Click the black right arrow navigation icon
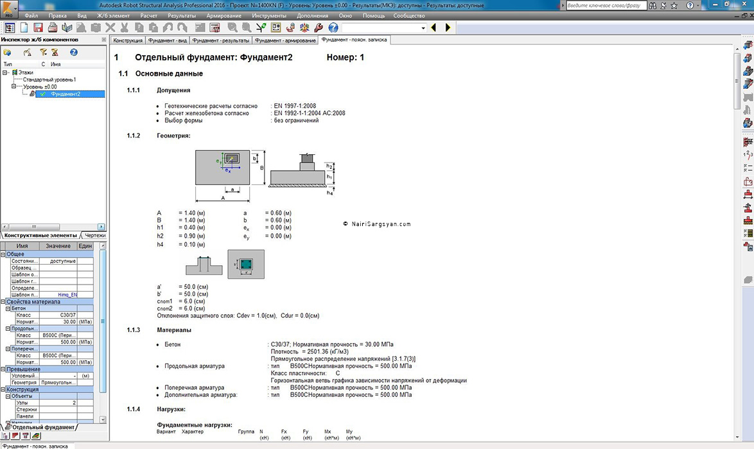The image size is (754, 449). click(448, 28)
